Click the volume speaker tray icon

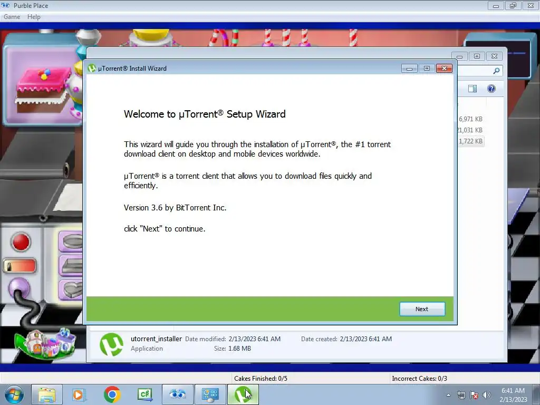tap(486, 395)
